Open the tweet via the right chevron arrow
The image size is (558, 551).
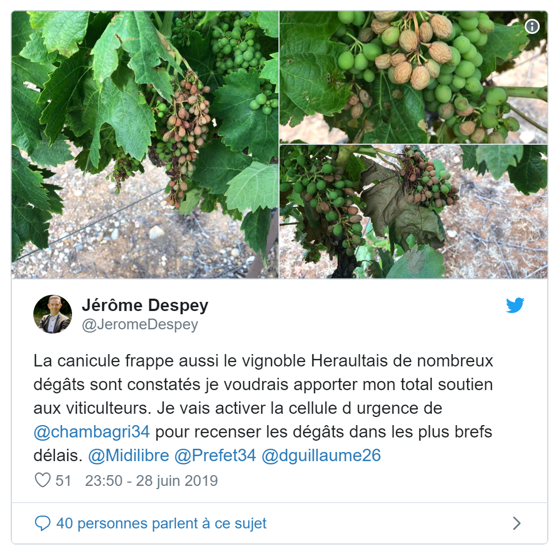tap(517, 523)
